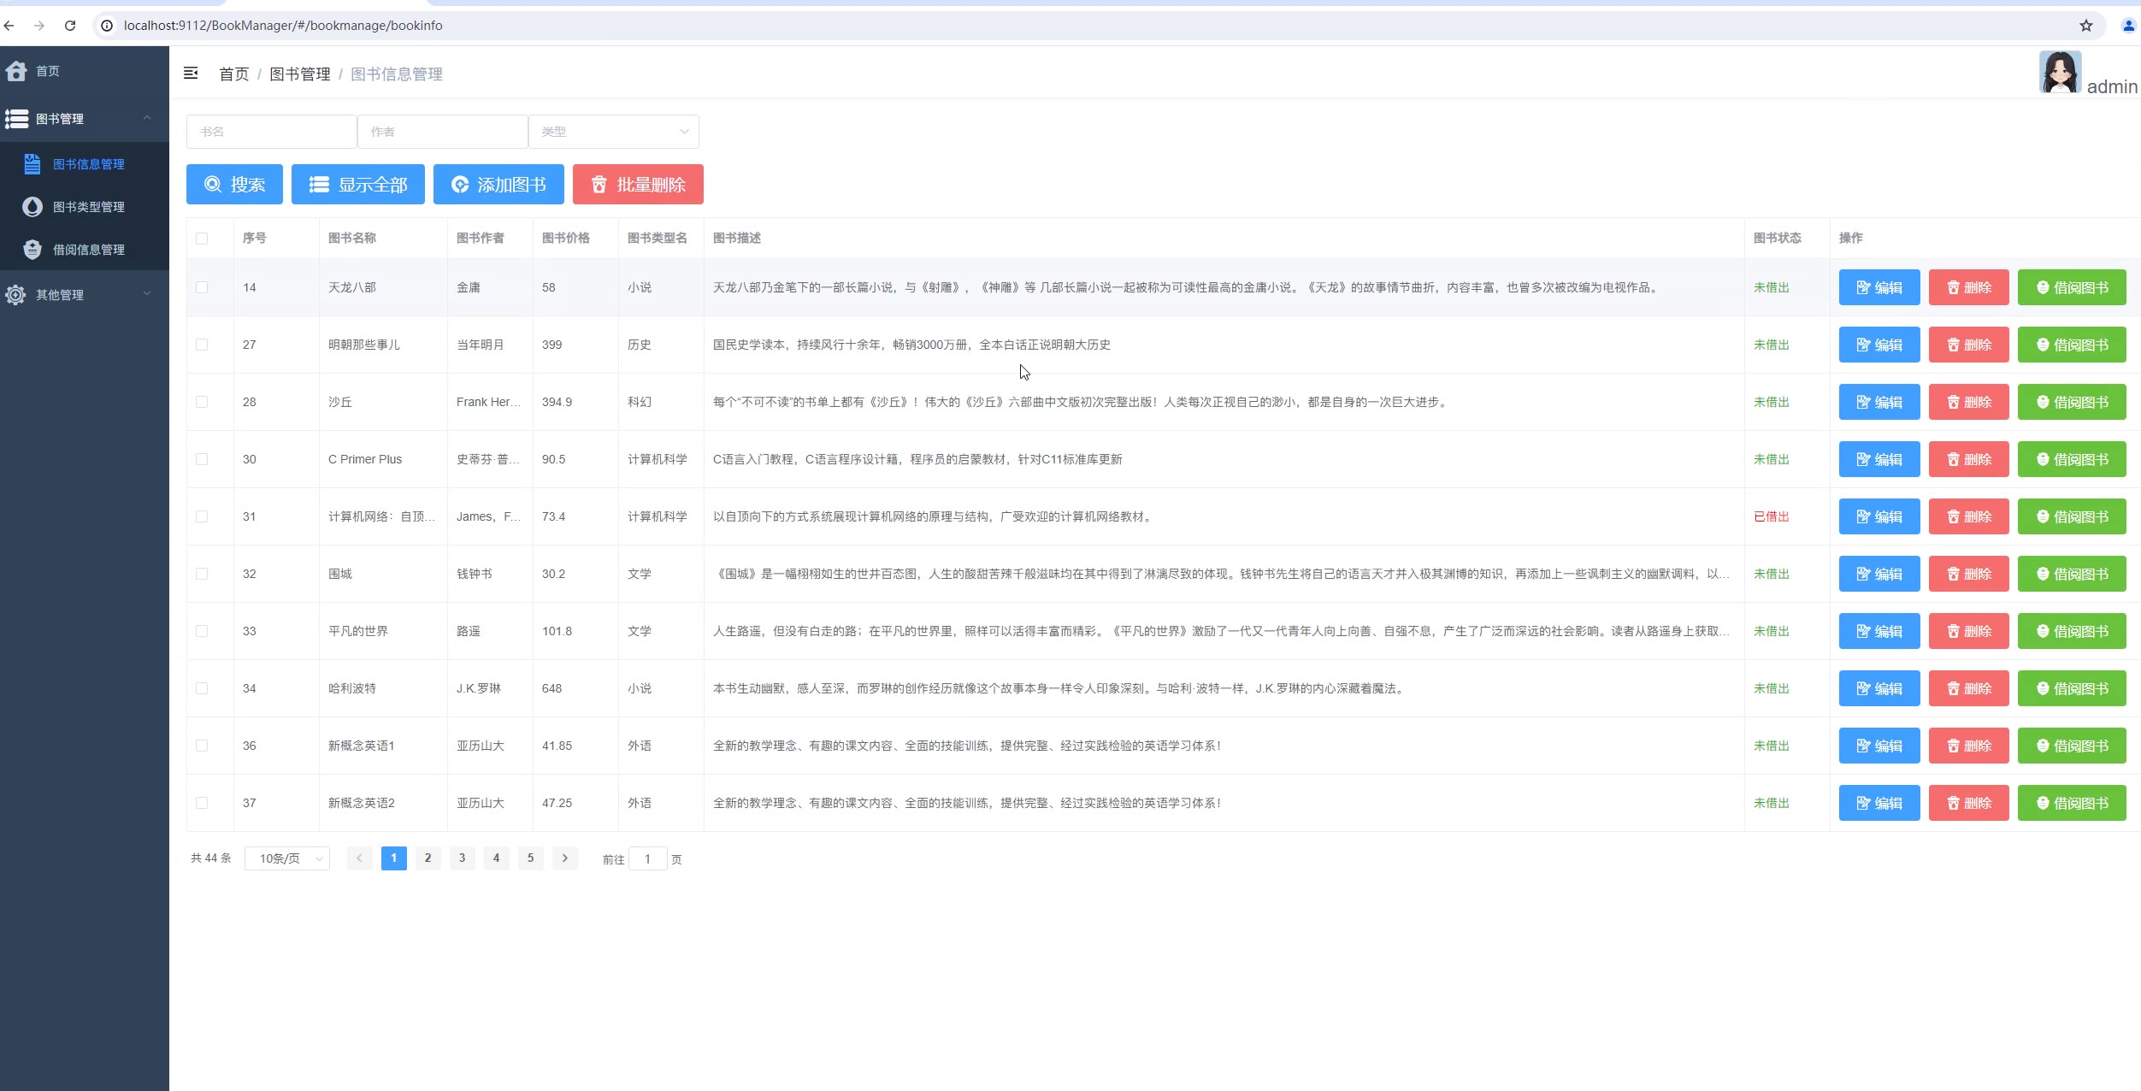Viewport: 2141px width, 1091px height.
Task: Click the red 批量删除 button
Action: 638,185
